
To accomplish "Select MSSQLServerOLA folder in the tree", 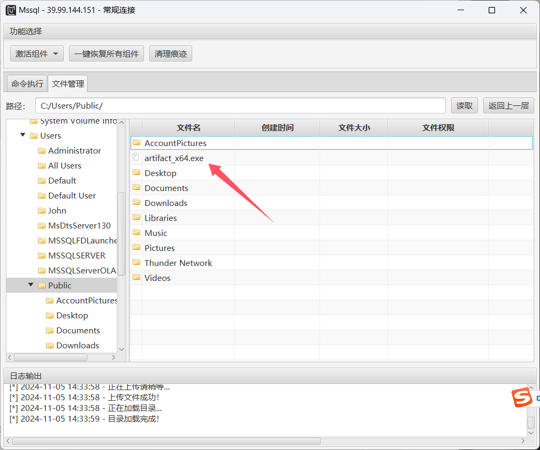I will tap(82, 271).
